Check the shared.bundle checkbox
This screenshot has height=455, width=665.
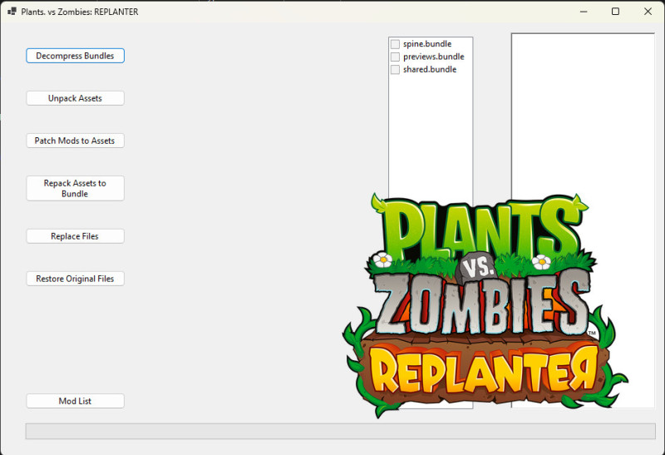point(396,70)
